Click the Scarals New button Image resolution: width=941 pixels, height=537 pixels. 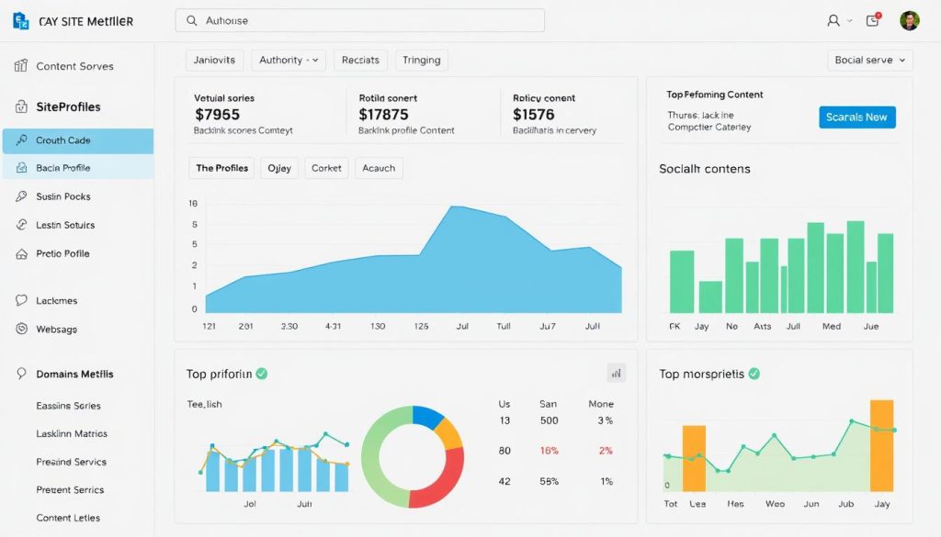[x=856, y=117]
